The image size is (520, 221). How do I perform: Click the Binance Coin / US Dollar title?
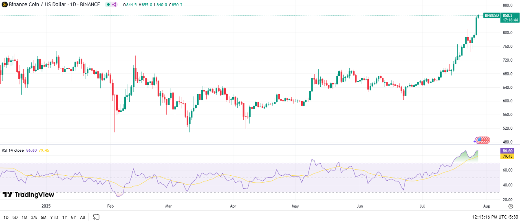click(x=37, y=4)
